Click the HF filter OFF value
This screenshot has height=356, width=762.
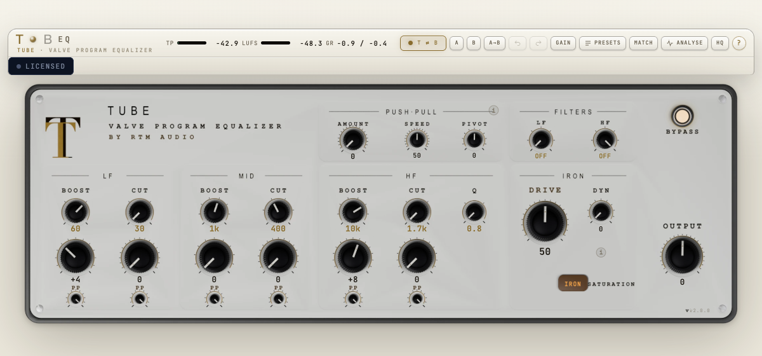(605, 156)
